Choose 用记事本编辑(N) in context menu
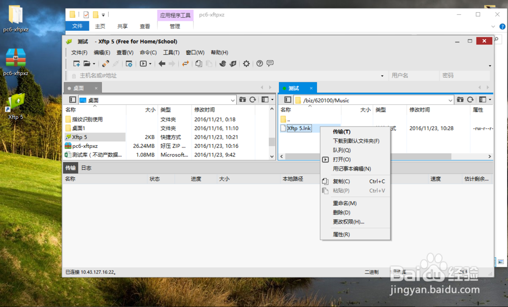 [355, 169]
